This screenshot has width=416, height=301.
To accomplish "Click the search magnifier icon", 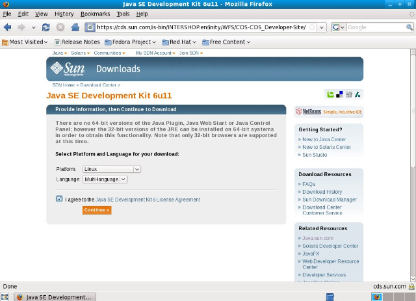I will pos(409,27).
